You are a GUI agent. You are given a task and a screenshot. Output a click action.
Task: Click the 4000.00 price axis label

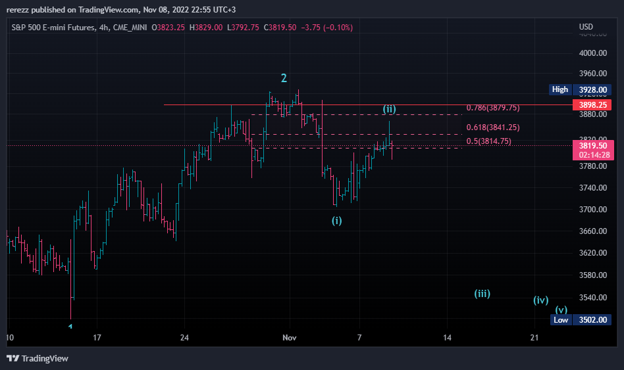pos(593,53)
